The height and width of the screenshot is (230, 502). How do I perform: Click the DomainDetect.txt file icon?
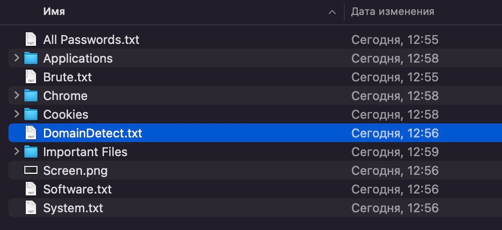point(31,133)
